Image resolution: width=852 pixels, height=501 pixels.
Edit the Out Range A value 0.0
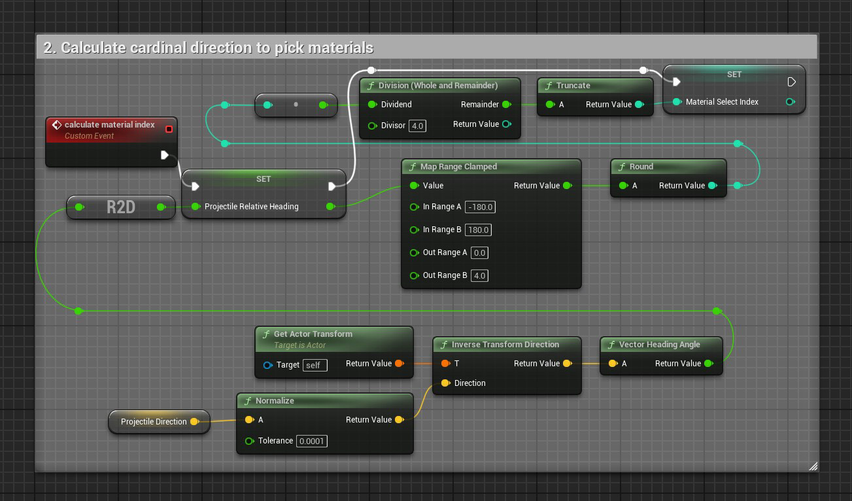479,252
